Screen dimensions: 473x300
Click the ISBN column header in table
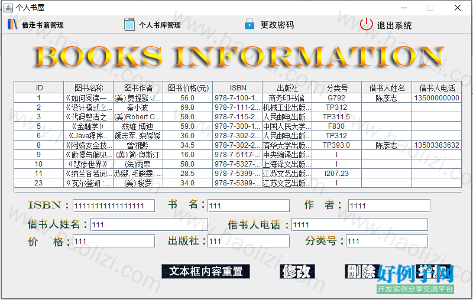238,87
